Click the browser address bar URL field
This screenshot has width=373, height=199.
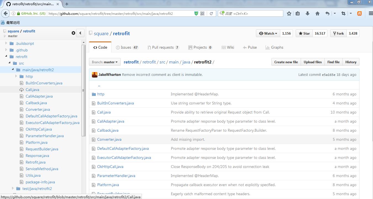pyautogui.click(x=120, y=13)
